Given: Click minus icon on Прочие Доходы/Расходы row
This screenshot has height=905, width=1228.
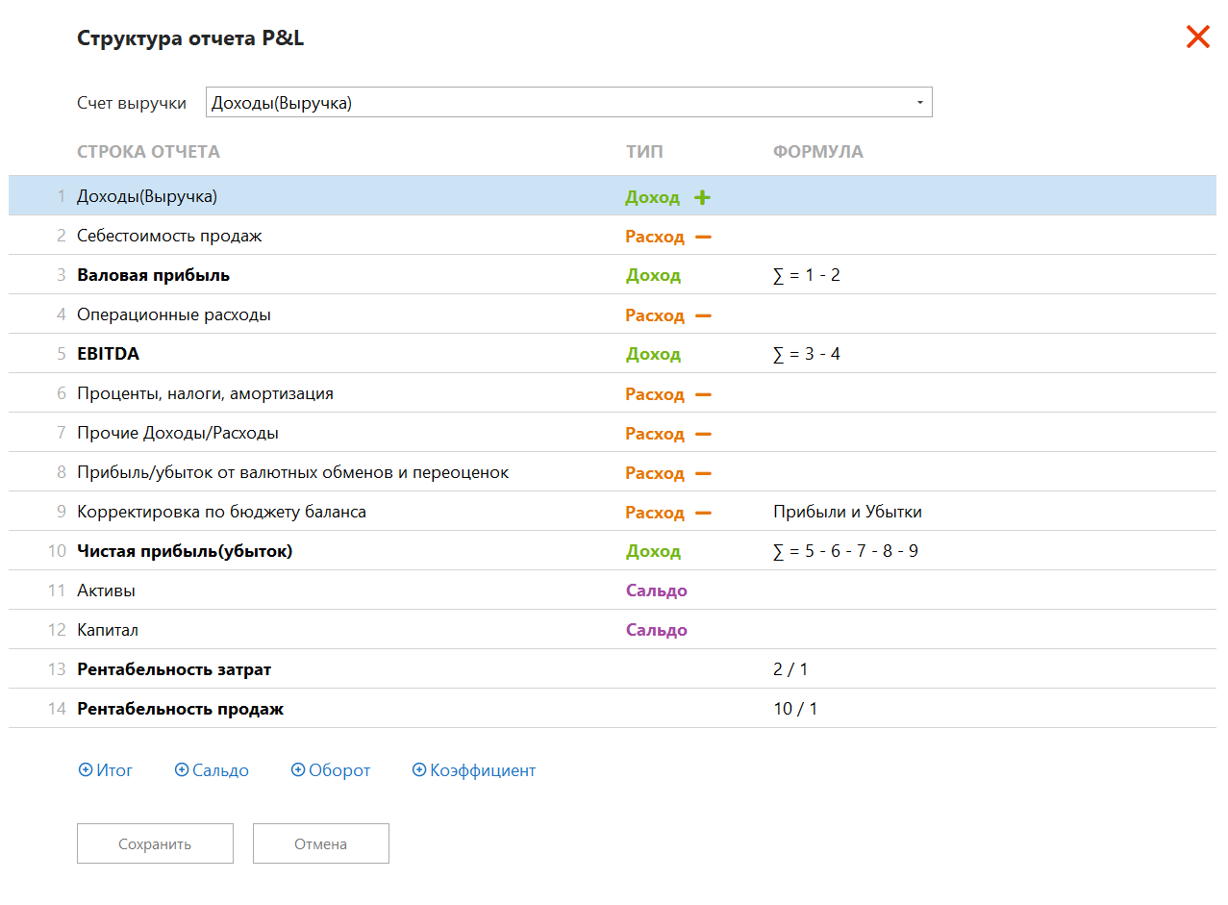Looking at the screenshot, I should tap(703, 434).
